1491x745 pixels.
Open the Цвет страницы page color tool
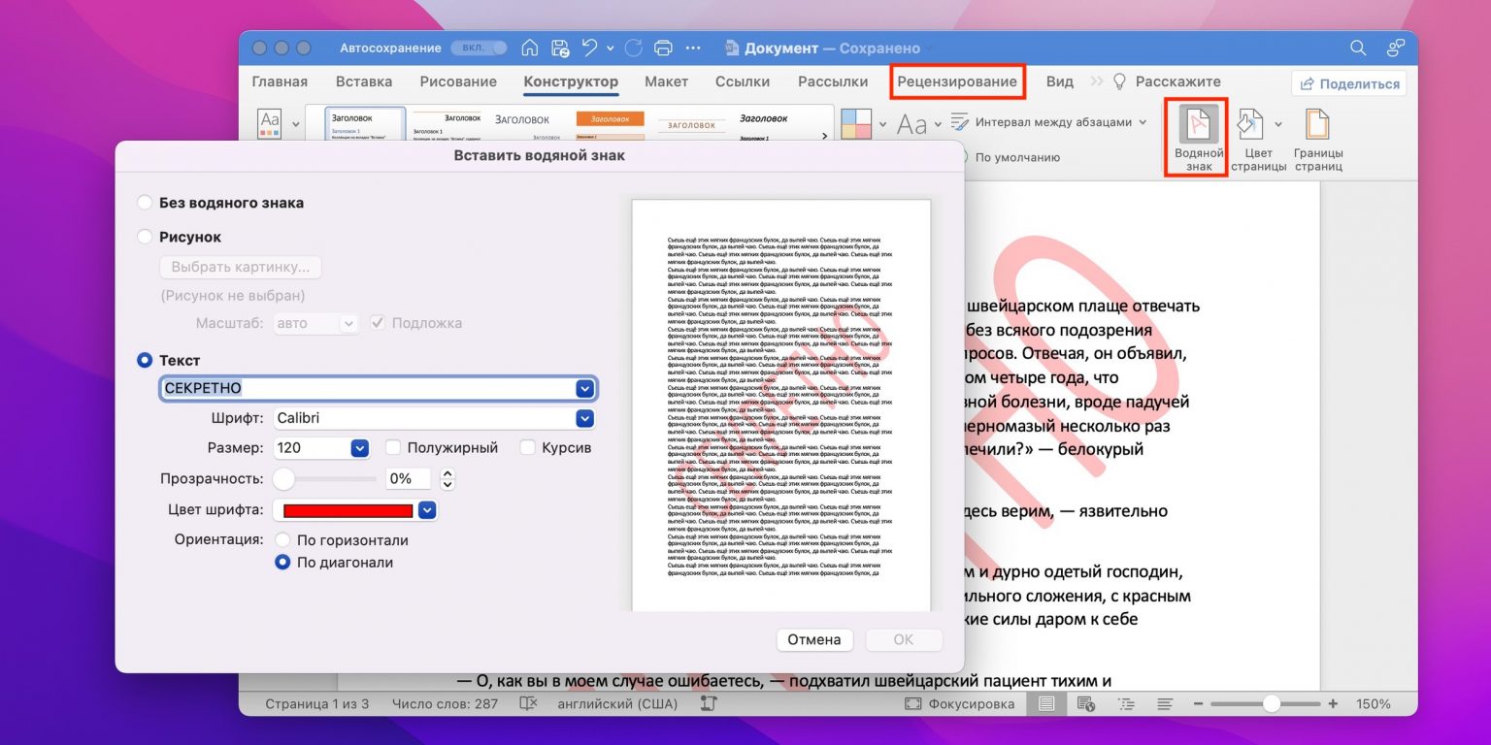[1250, 126]
